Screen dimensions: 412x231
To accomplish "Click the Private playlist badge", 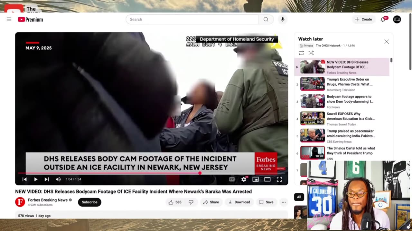I will coord(306,46).
